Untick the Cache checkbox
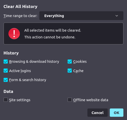 coord(70,71)
